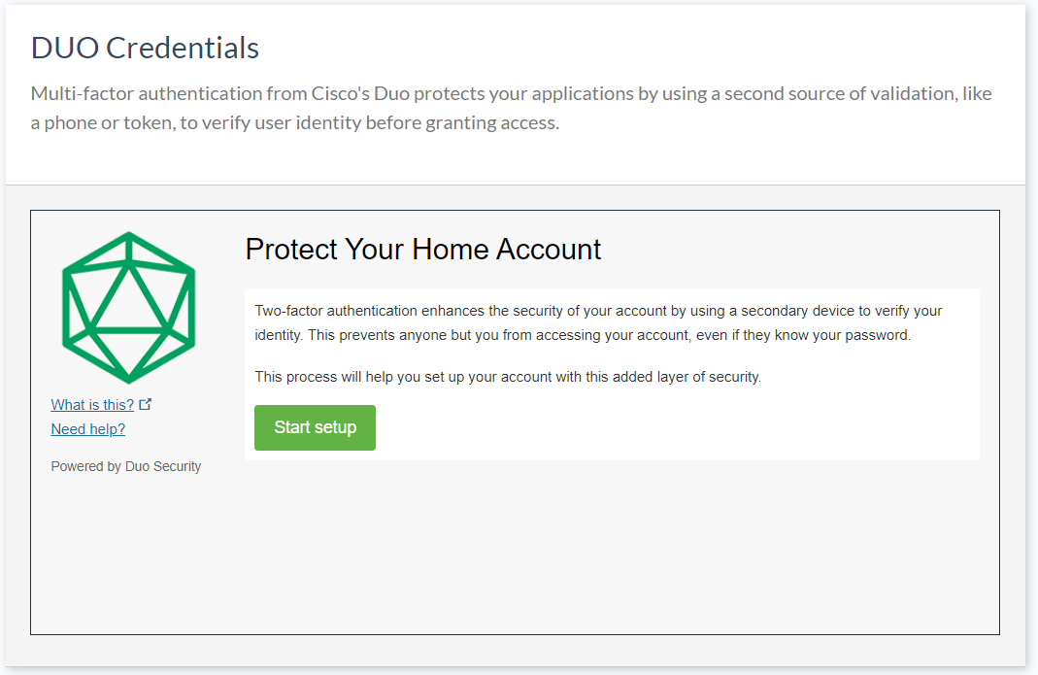Click the added layer of security sentence
Screen dimensions: 1038x675
[x=508, y=375]
